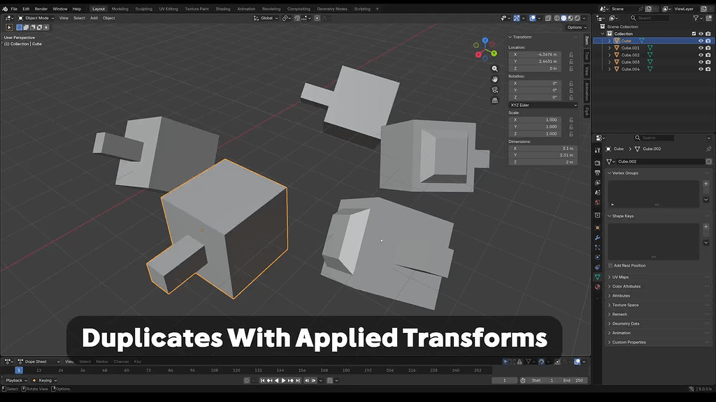Viewport: 716px width, 402px height.
Task: Toggle viewport visibility of Cube.004
Action: tap(701, 69)
